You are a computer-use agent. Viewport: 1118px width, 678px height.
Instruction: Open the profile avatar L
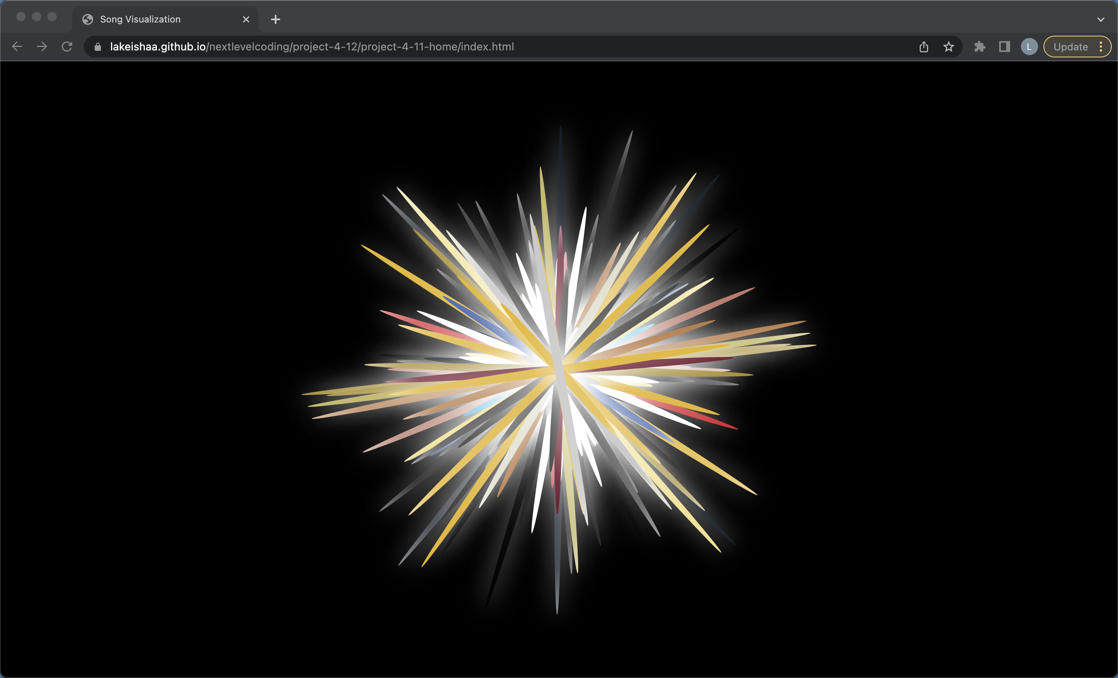pos(1029,47)
